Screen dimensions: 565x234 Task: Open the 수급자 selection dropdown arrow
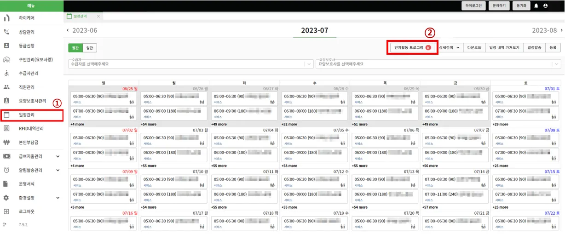click(309, 64)
